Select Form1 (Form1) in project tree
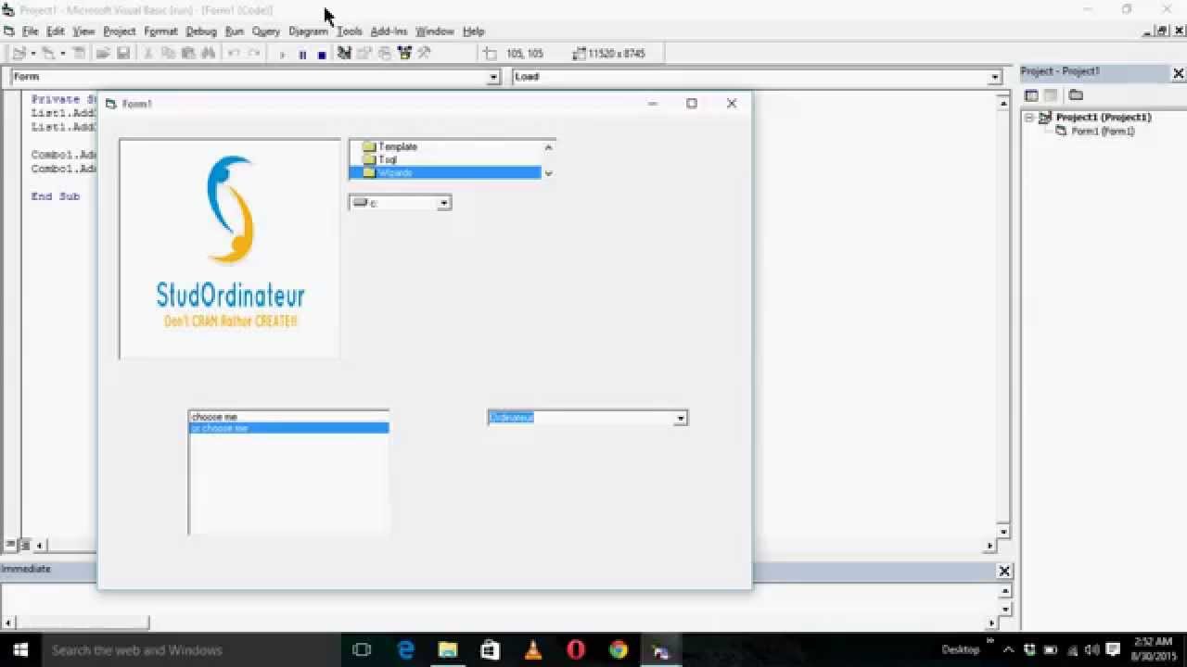This screenshot has height=667, width=1187. point(1103,132)
